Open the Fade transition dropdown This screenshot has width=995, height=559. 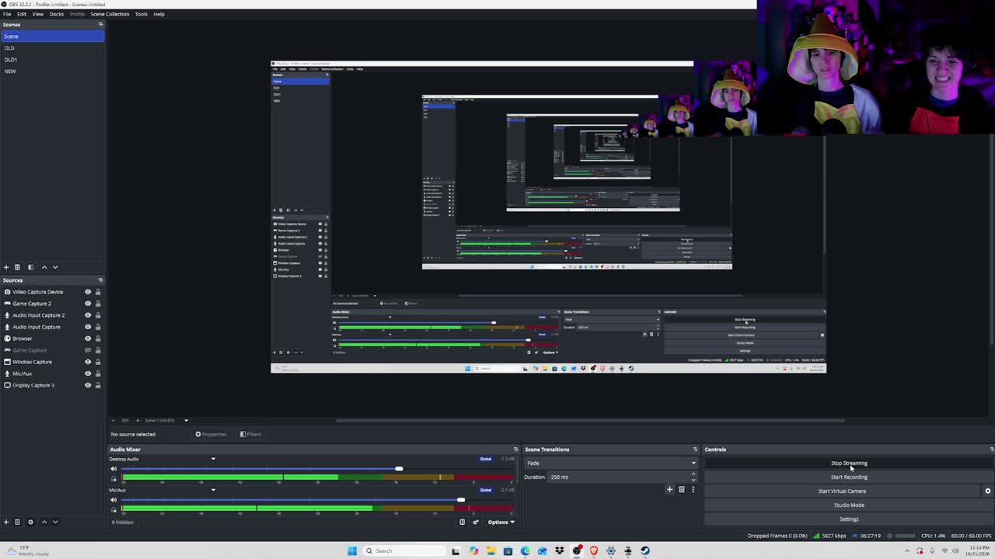611,463
